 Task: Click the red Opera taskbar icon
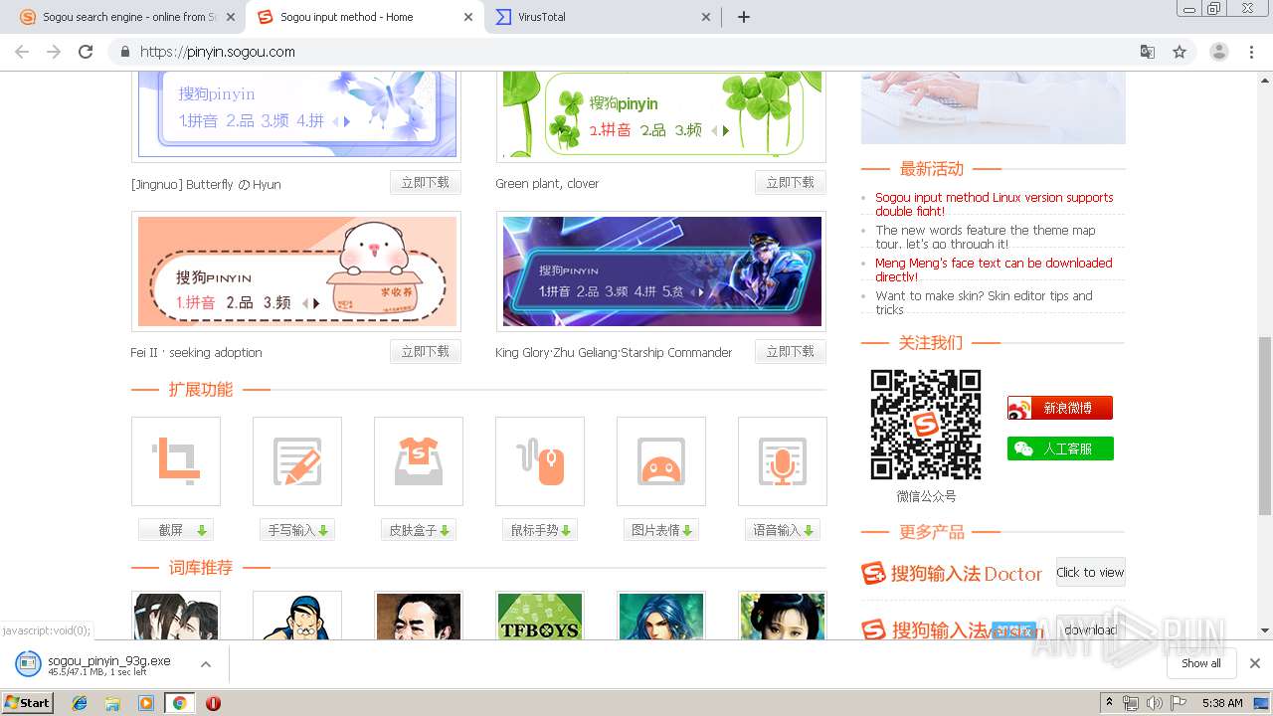click(x=213, y=703)
